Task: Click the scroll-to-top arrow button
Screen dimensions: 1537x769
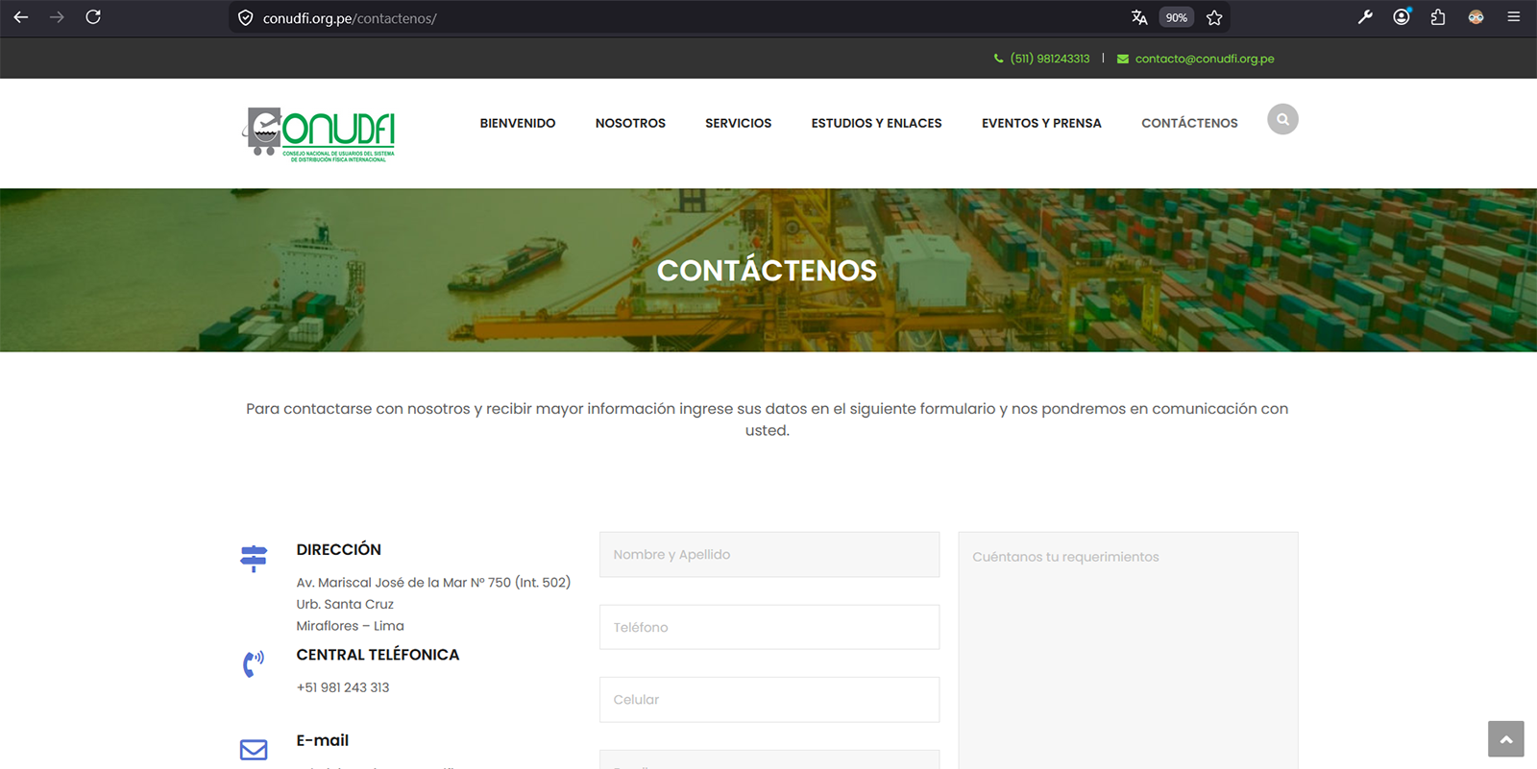Action: pyautogui.click(x=1506, y=739)
